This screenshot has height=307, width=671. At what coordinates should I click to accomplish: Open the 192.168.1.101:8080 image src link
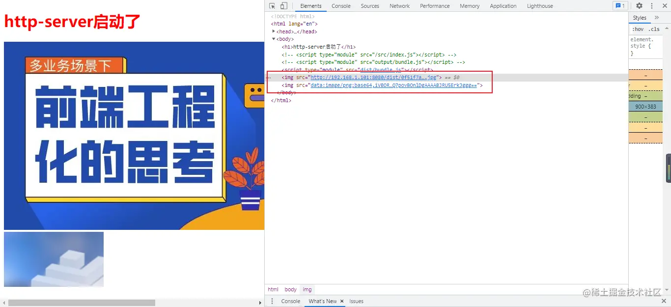click(373, 78)
